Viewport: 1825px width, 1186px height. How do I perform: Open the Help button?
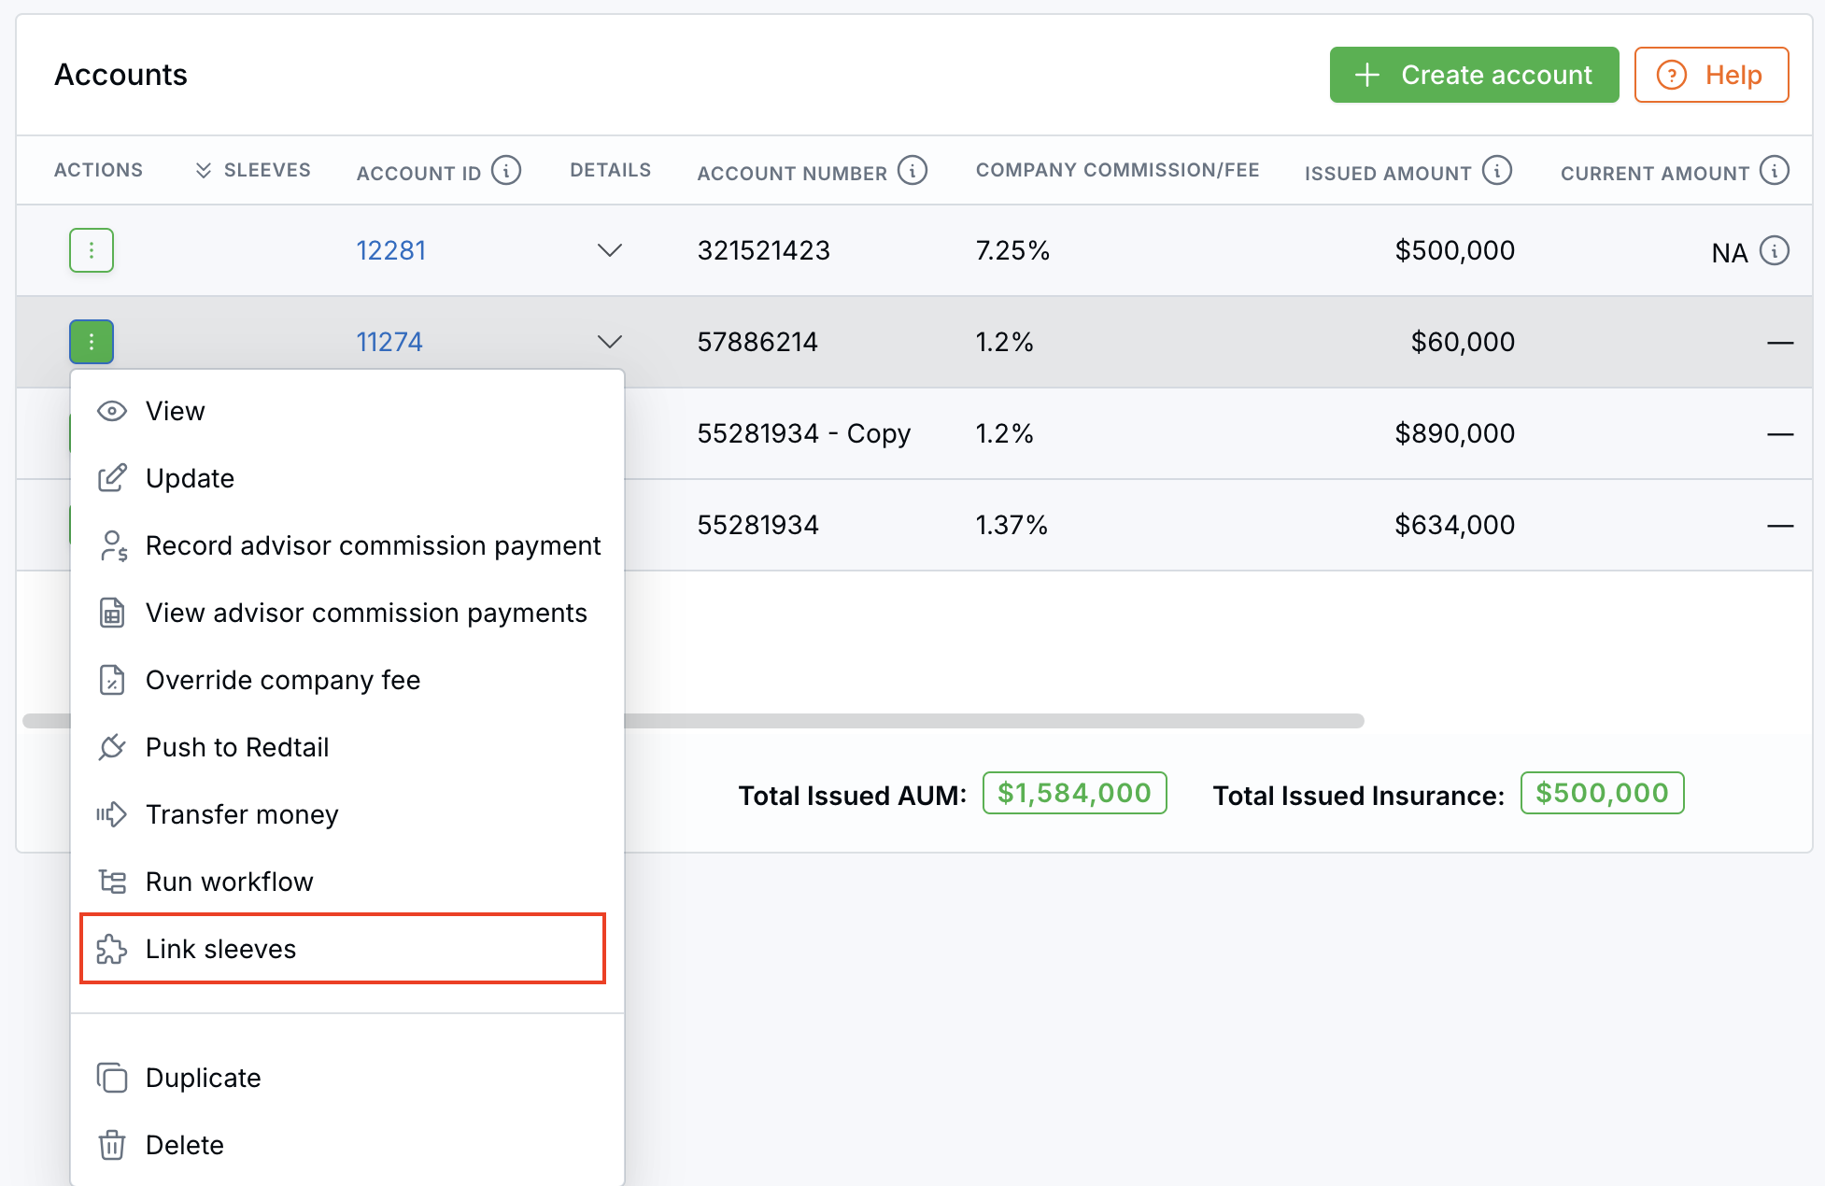1711,75
